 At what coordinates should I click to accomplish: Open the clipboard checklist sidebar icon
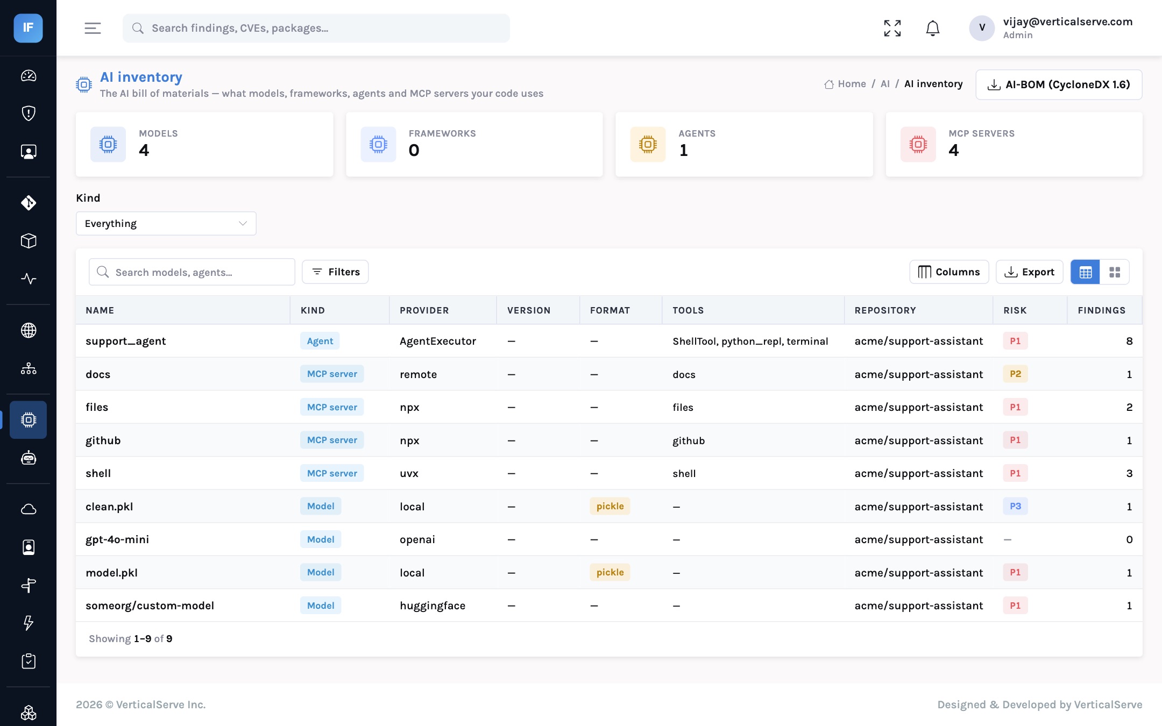29,661
